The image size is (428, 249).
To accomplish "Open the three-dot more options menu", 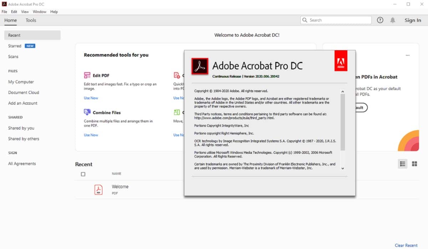I will (408, 55).
